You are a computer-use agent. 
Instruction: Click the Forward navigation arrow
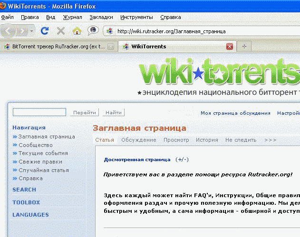click(22, 31)
